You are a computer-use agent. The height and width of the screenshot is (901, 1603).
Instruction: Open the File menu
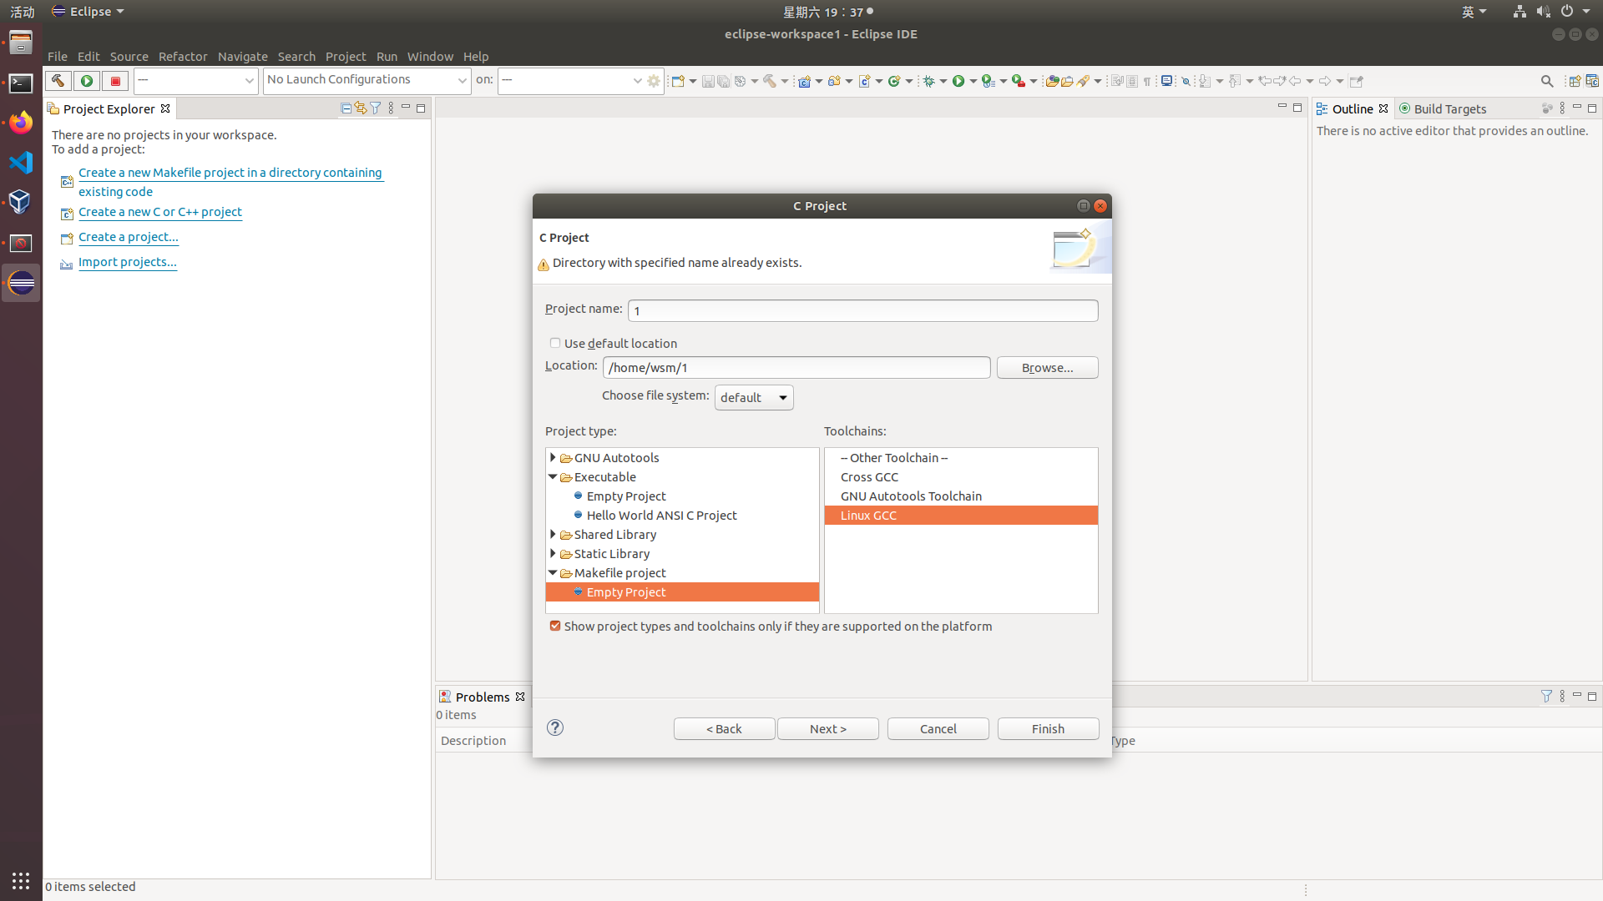point(58,57)
